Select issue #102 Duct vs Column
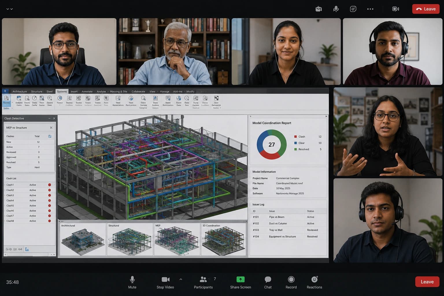This screenshot has height=296, width=444. pos(288,223)
